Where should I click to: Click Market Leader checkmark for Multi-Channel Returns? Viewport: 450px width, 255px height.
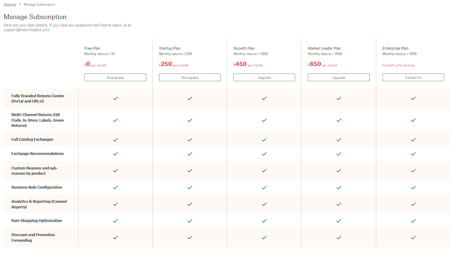(339, 120)
